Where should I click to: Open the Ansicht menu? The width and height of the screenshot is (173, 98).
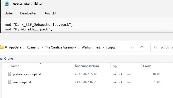(x=51, y=13)
